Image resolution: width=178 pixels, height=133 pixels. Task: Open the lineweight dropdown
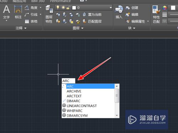(x=173, y=15)
